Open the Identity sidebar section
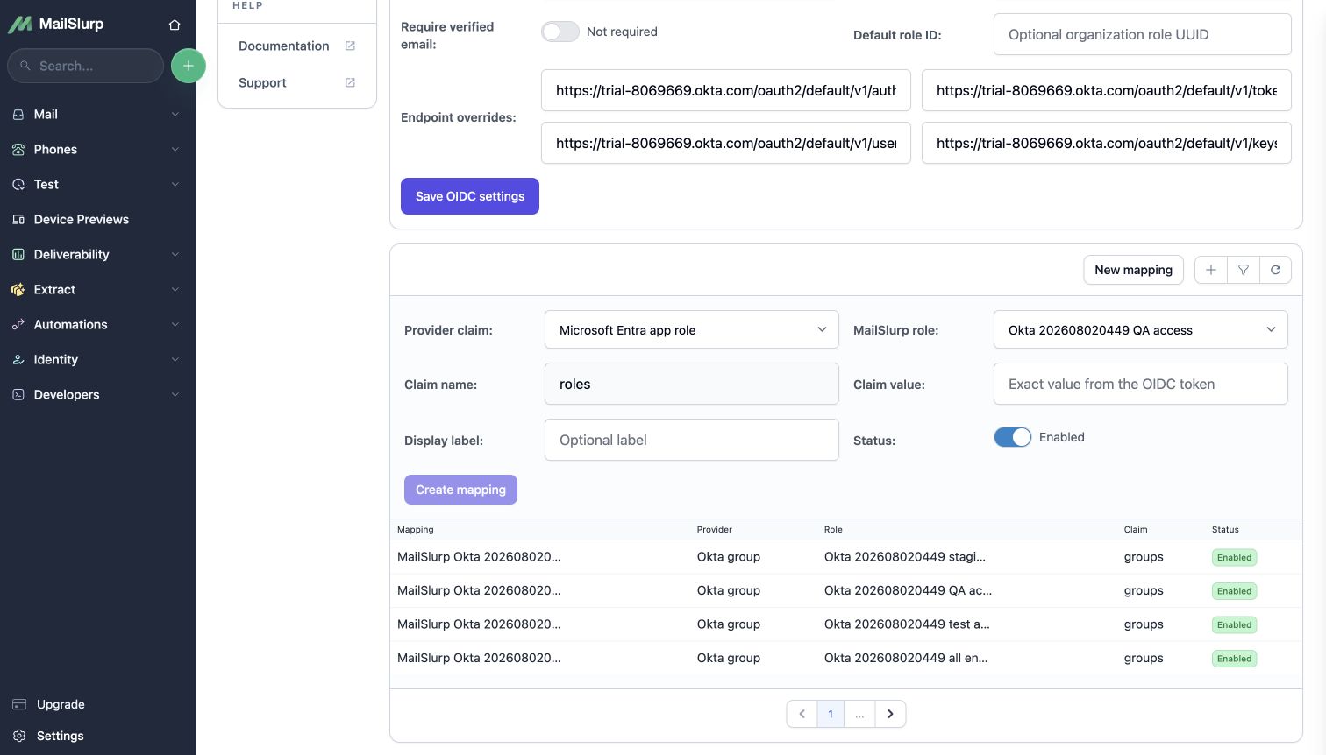1326x755 pixels. [96, 359]
